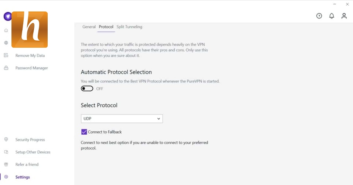This screenshot has height=185, width=353.
Task: Click the Refer a friend gift icon
Action: point(6,165)
